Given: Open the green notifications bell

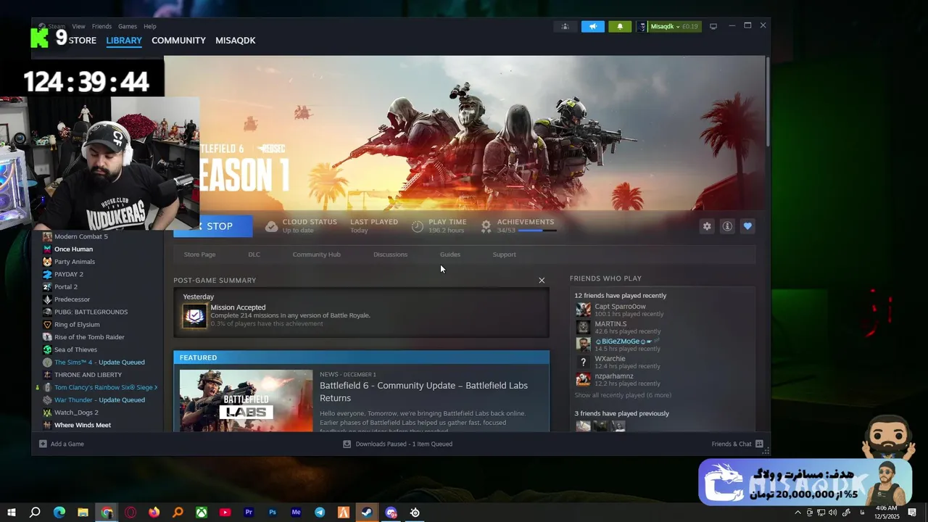Looking at the screenshot, I should (620, 26).
